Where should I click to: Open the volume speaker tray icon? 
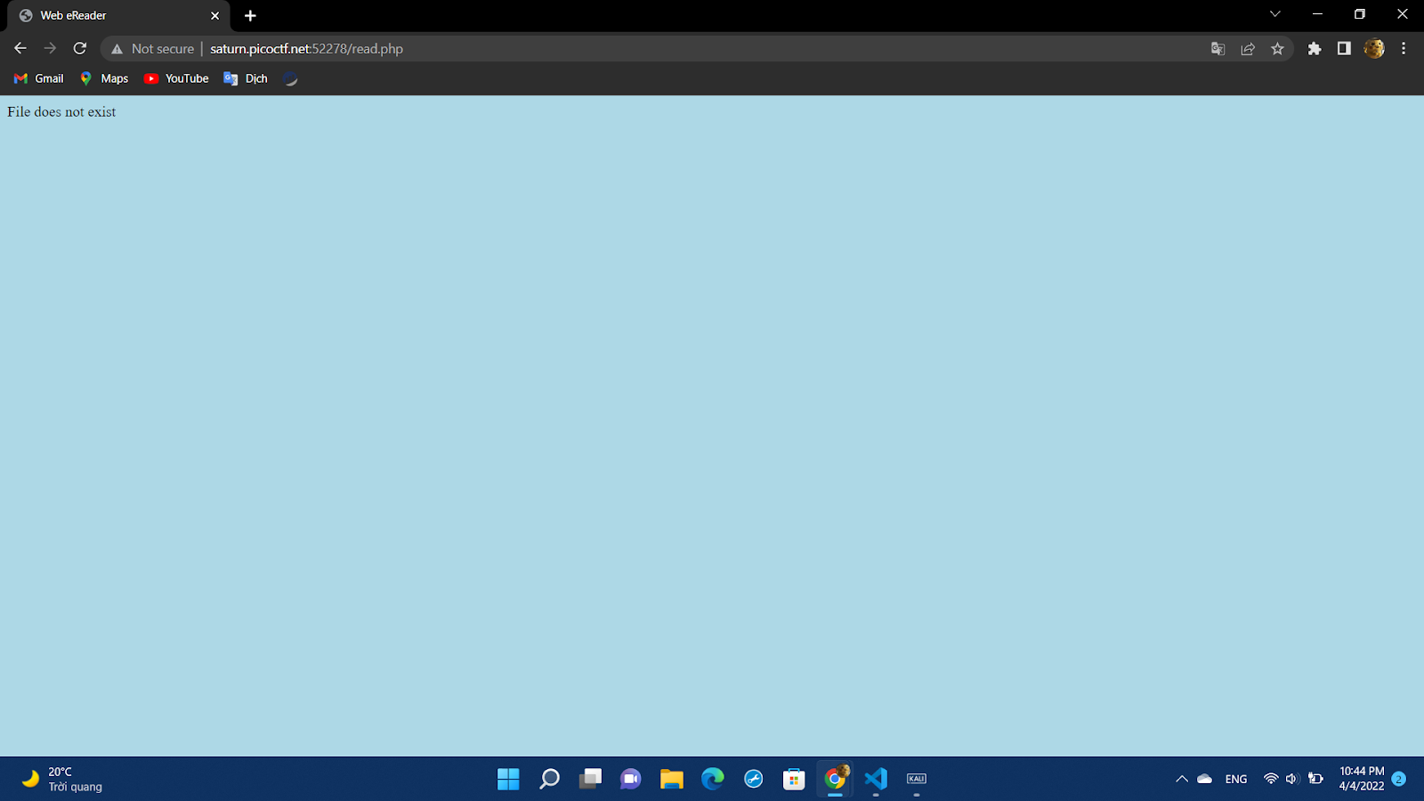point(1292,779)
